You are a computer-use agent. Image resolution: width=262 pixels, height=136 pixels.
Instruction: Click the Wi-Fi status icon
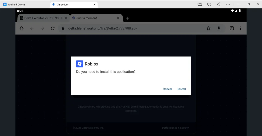click(x=232, y=11)
